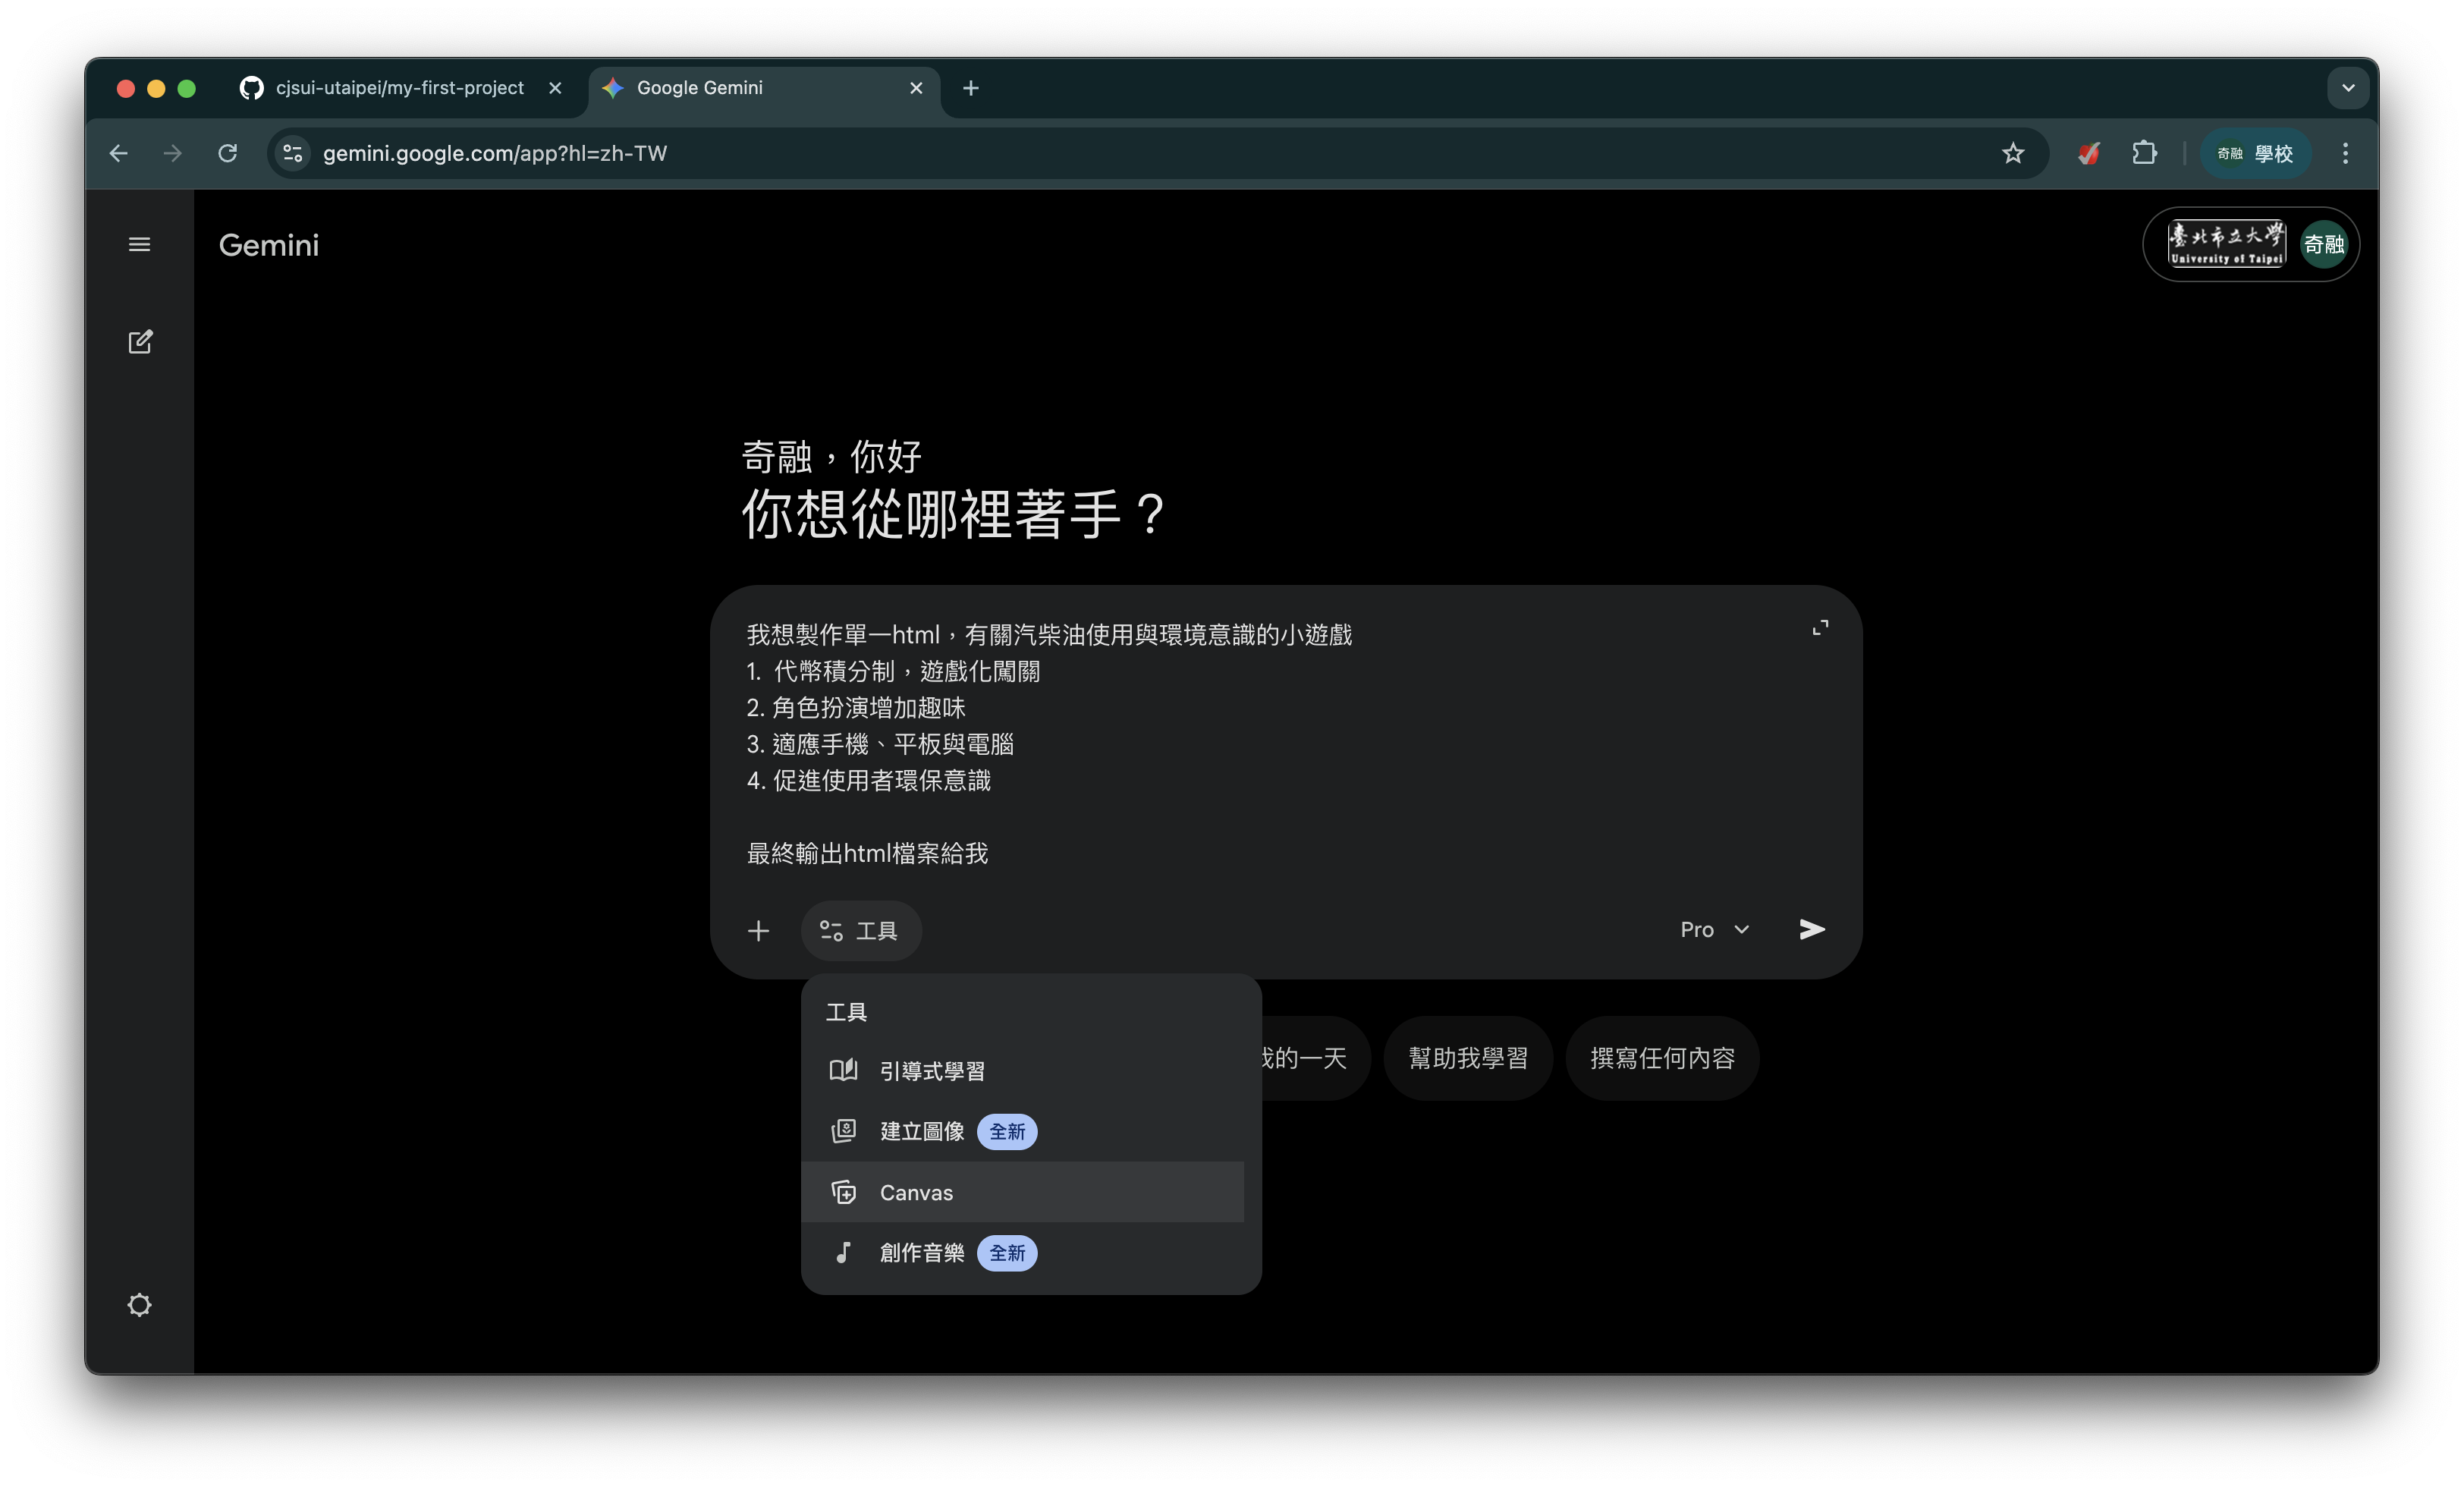Click the music note icon
Viewport: 2464px width, 1487px height.
click(x=843, y=1252)
